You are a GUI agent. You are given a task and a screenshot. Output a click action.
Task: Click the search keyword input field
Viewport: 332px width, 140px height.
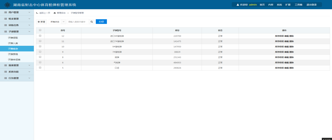(77, 22)
